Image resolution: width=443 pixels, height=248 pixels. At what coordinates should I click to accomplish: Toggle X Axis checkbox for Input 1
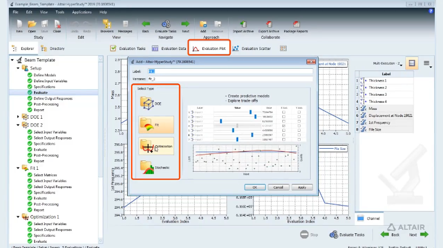(x=284, y=112)
